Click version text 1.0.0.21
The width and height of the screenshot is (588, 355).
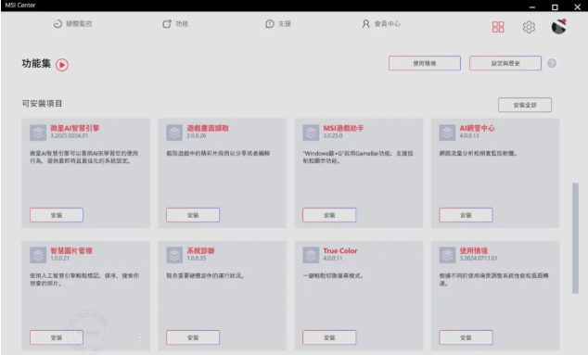tap(60, 258)
